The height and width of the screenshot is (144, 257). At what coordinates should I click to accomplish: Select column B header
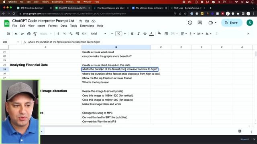point(116,47)
